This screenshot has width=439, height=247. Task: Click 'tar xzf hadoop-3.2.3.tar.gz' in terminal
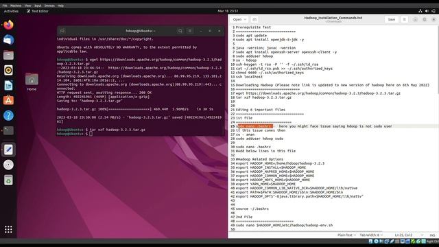[x=117, y=130]
